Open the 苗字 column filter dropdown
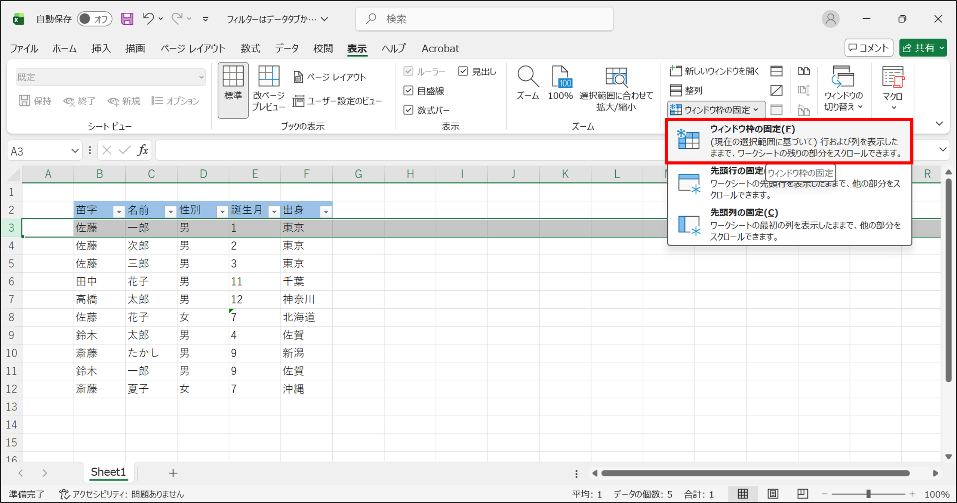 (119, 212)
